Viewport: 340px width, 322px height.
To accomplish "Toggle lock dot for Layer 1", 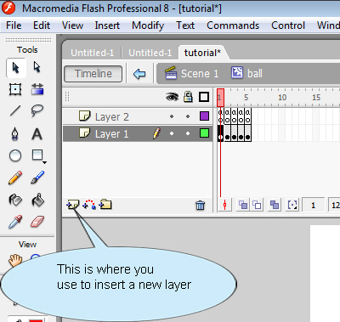I will (188, 133).
